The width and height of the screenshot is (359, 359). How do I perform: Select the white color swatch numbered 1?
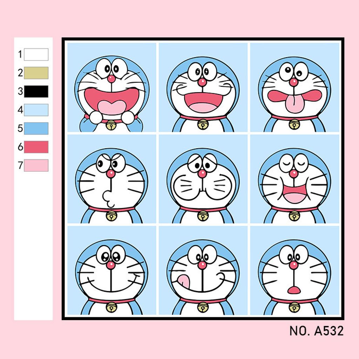point(36,54)
